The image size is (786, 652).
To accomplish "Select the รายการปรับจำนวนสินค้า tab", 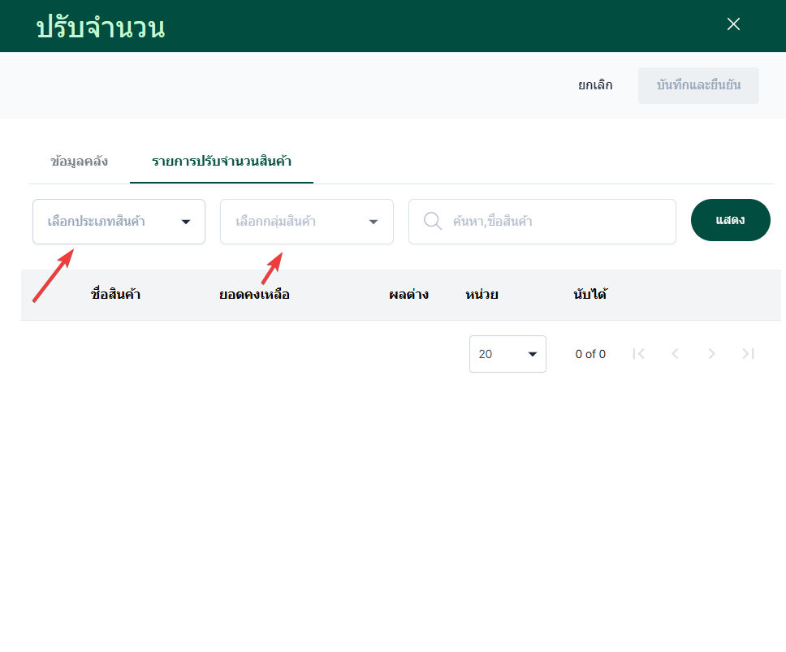I will point(222,162).
